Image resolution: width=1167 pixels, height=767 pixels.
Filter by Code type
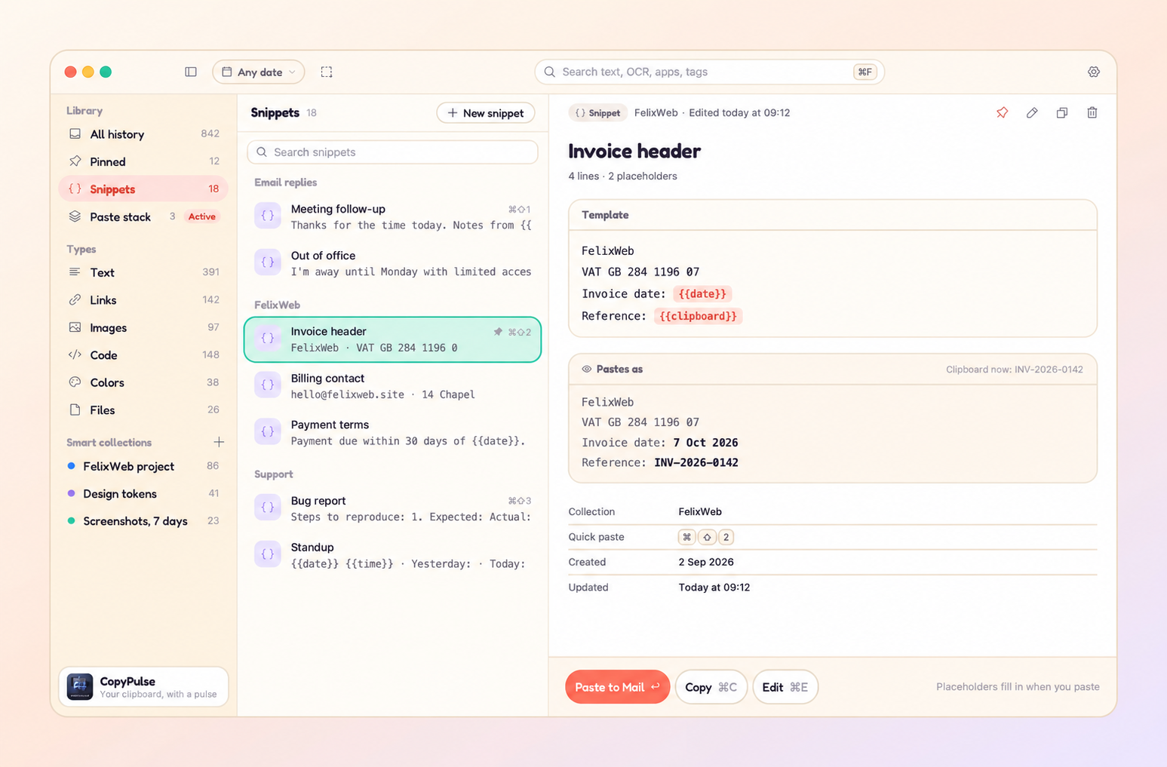143,355
